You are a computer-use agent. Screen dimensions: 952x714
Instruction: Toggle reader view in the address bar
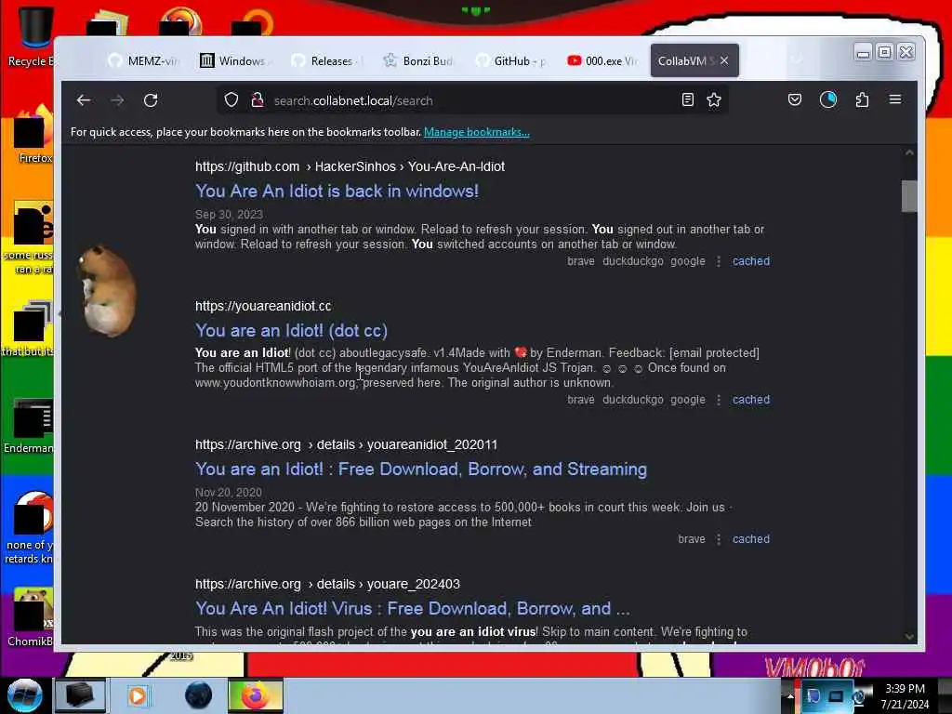(x=687, y=99)
